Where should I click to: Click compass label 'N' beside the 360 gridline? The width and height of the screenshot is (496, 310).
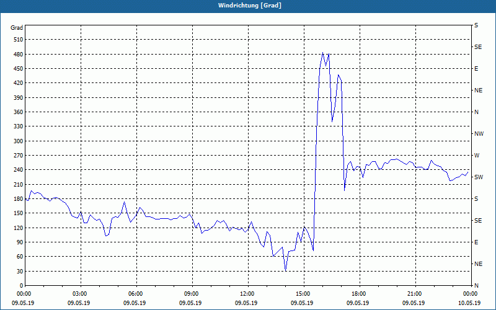476,112
